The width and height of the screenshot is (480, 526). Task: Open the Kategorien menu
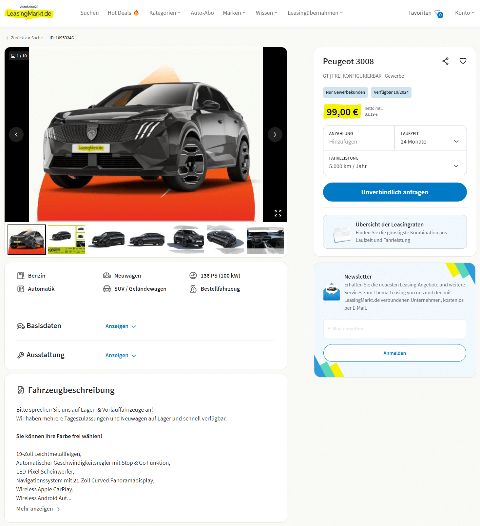click(165, 13)
